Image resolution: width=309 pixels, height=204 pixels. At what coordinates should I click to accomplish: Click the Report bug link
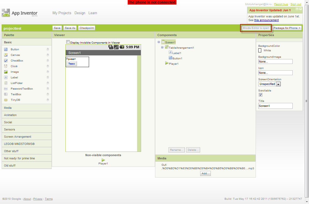click(281, 4)
